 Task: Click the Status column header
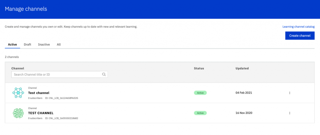pyautogui.click(x=199, y=68)
